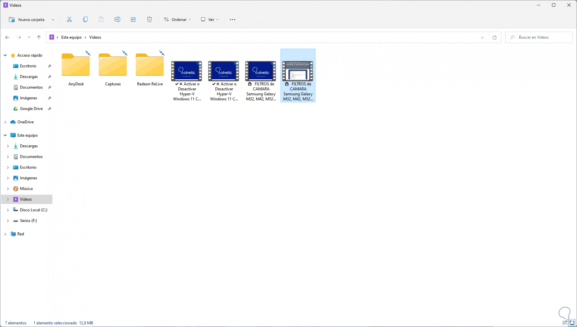This screenshot has height=327, width=577.
Task: Select the Capturas folder
Action: [113, 68]
